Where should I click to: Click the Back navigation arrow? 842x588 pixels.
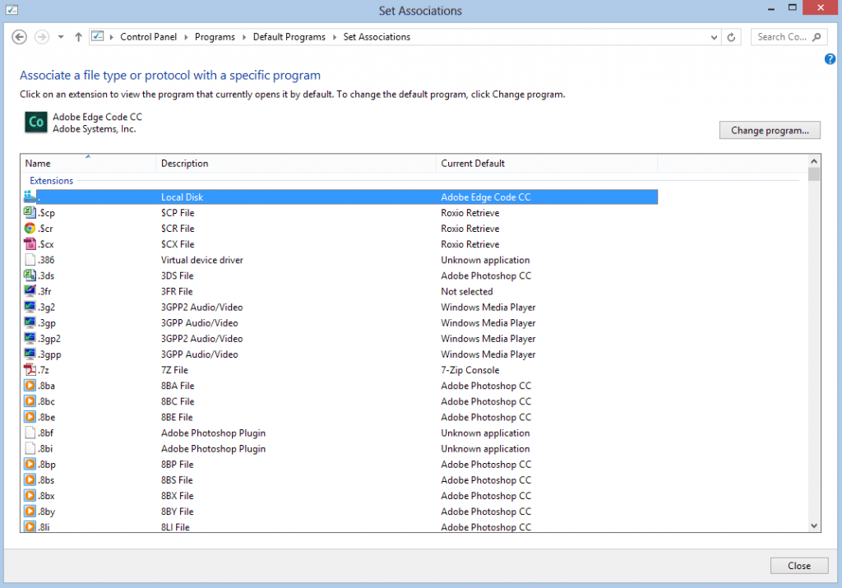pyautogui.click(x=20, y=37)
